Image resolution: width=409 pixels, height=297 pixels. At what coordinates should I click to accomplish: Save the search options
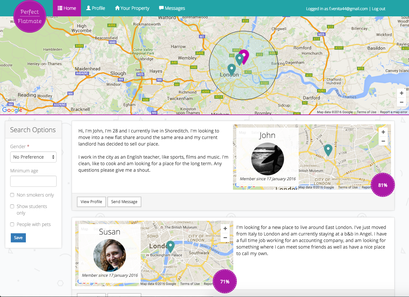pos(18,238)
